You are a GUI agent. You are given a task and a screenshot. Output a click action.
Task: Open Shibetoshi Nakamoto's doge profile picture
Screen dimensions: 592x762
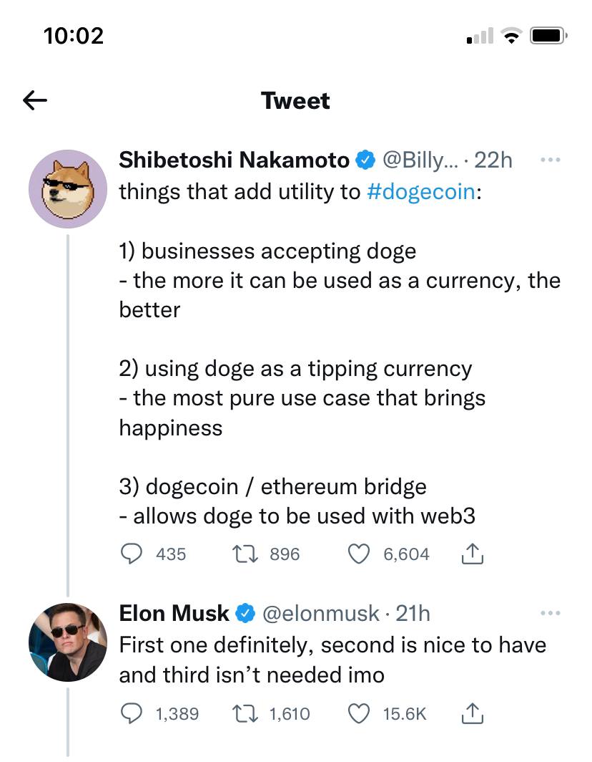(x=68, y=188)
